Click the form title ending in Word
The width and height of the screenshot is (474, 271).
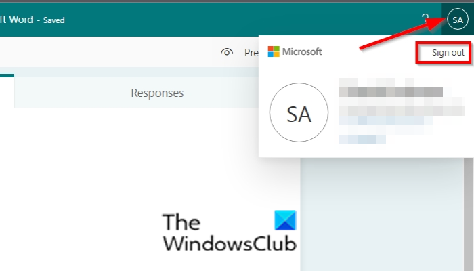point(16,20)
